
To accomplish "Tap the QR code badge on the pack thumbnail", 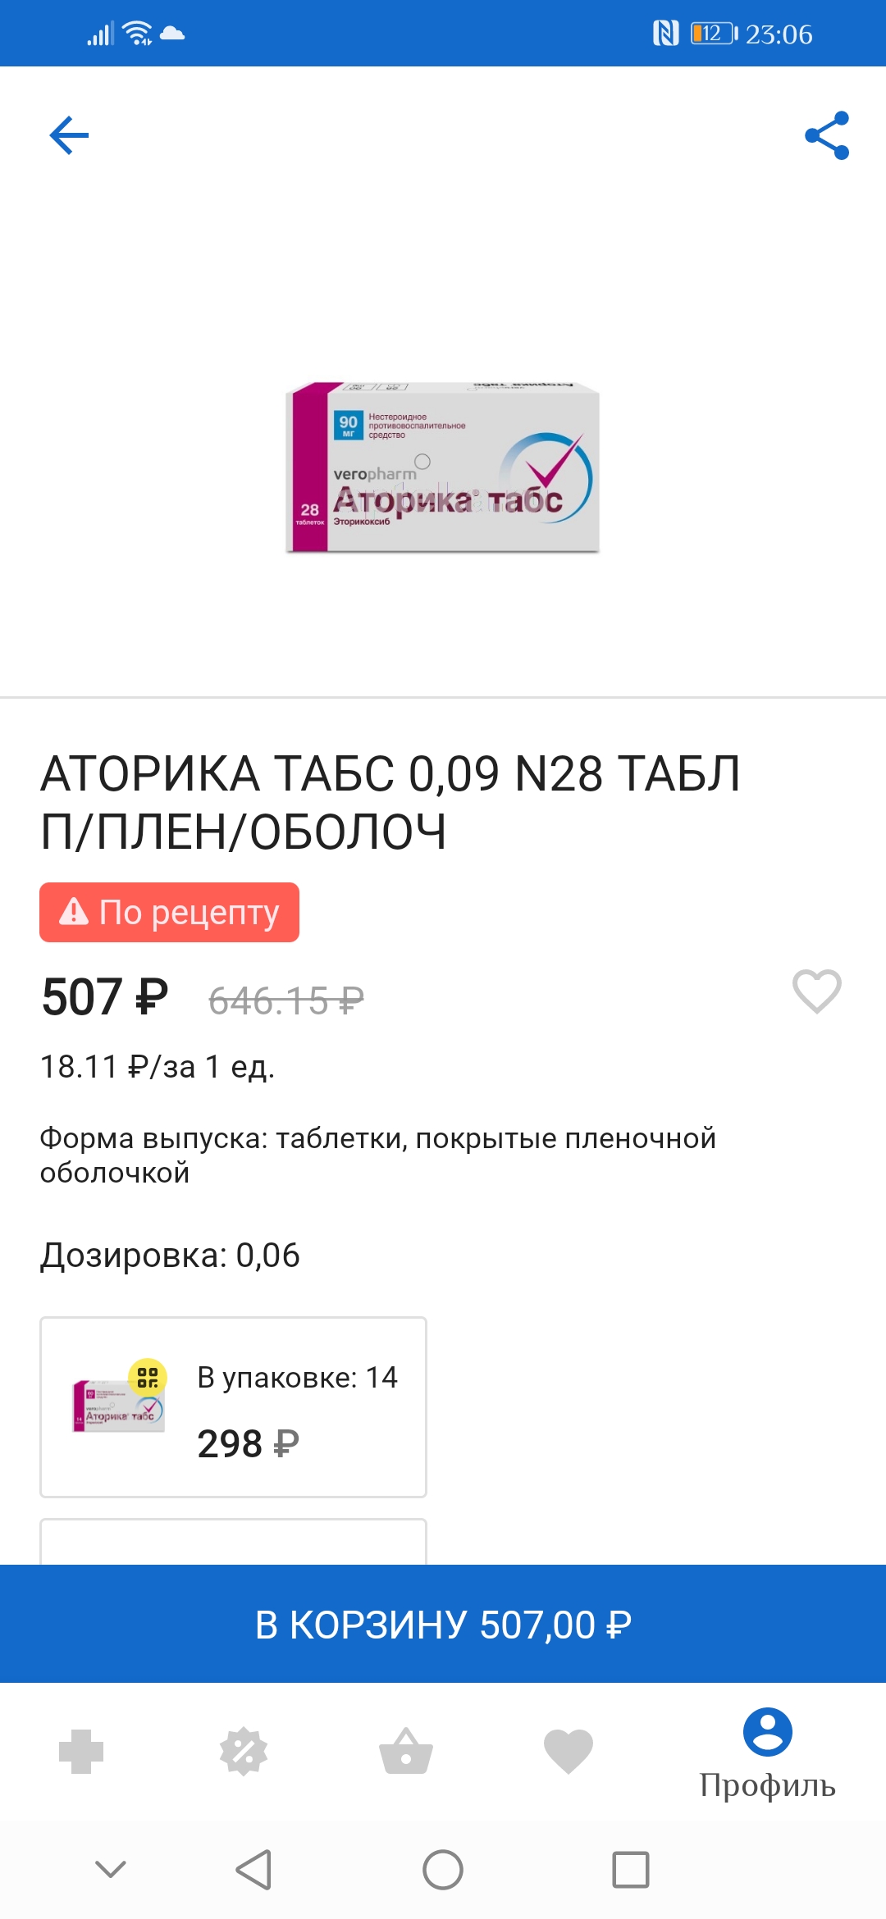I will point(148,1377).
